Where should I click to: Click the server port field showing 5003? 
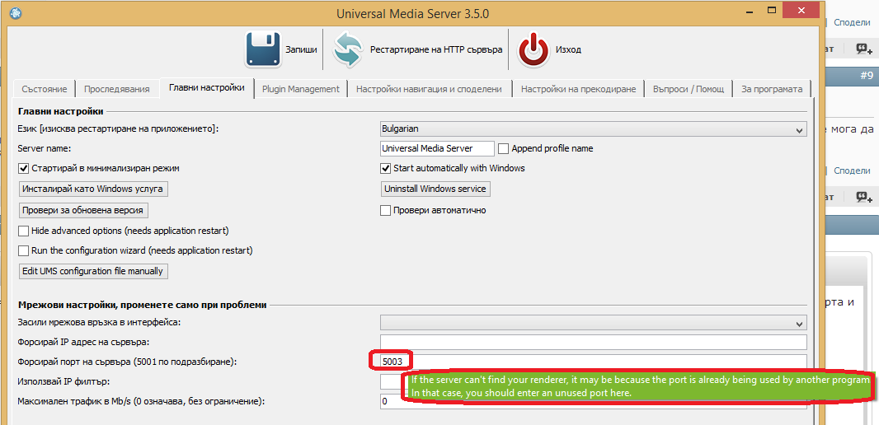593,362
